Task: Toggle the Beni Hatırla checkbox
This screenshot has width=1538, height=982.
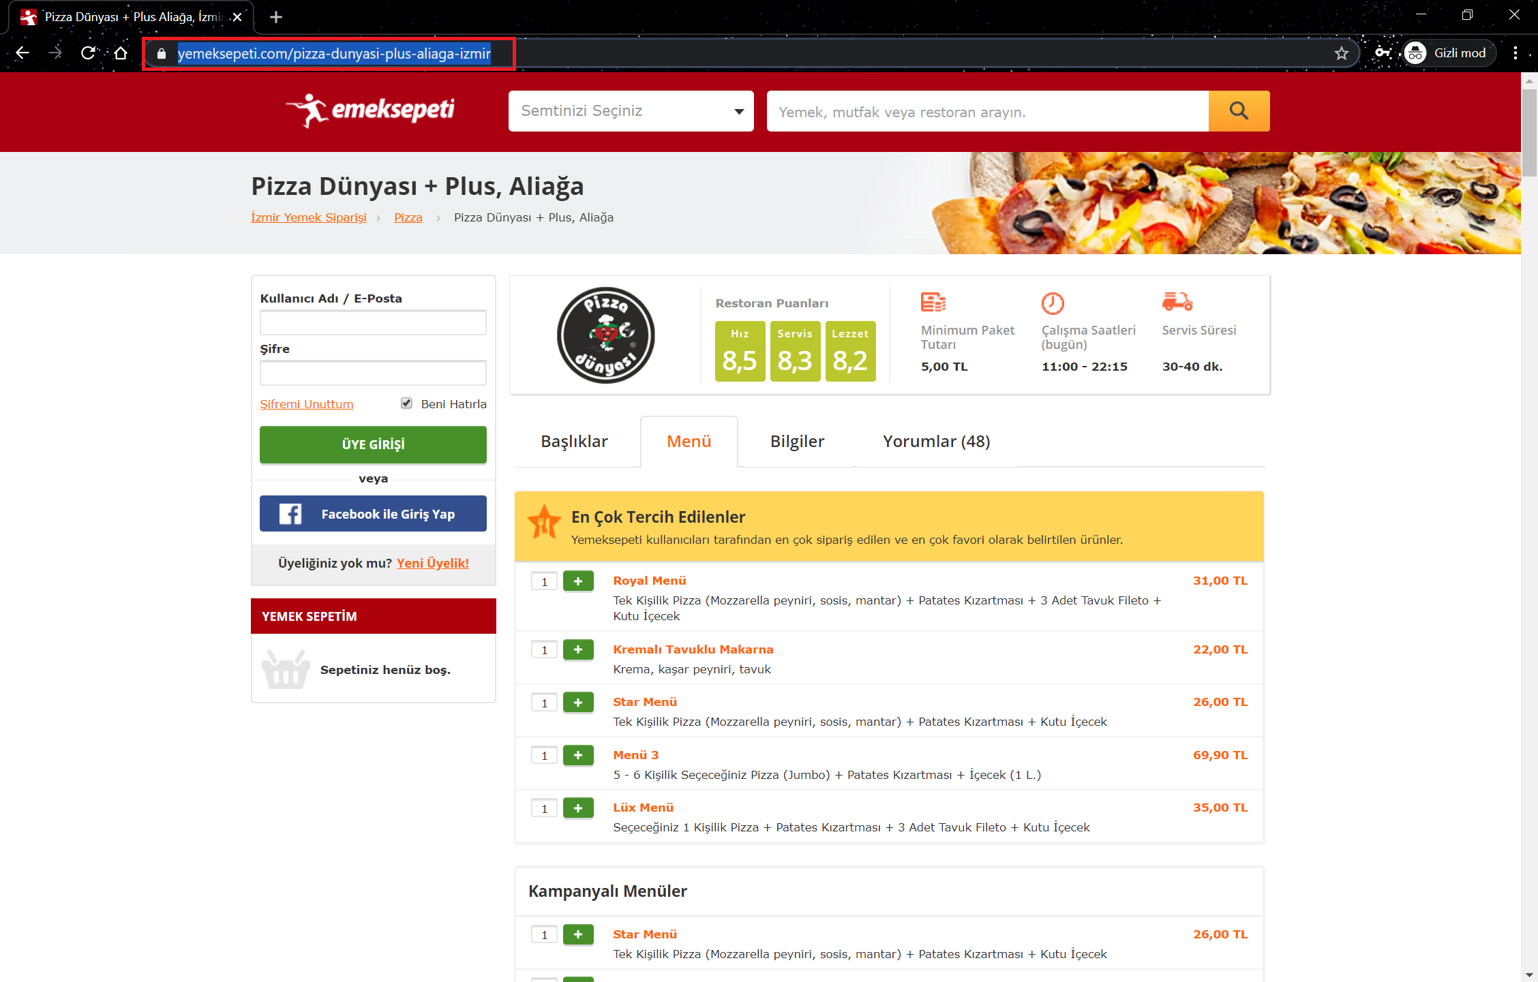Action: 406,403
